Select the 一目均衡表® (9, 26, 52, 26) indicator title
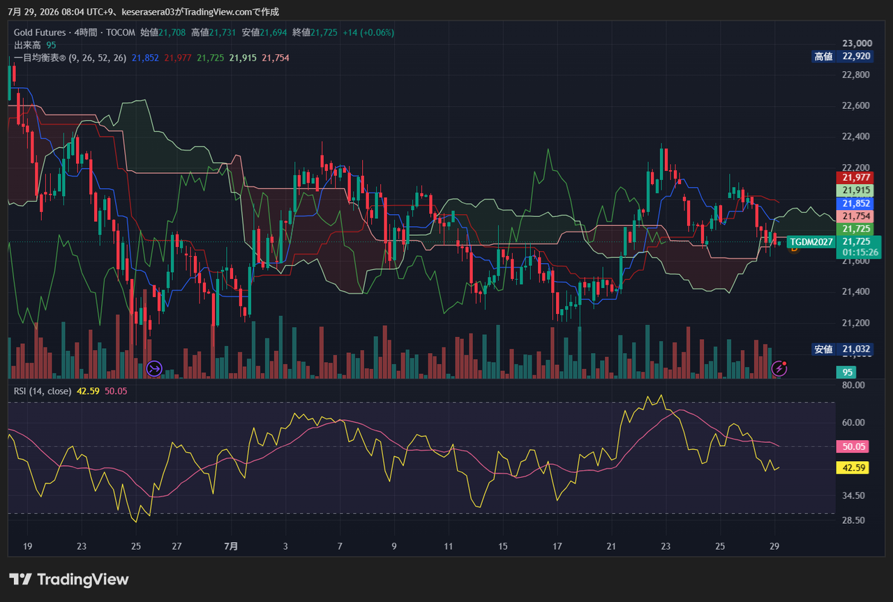Image resolution: width=893 pixels, height=602 pixels. (x=70, y=58)
